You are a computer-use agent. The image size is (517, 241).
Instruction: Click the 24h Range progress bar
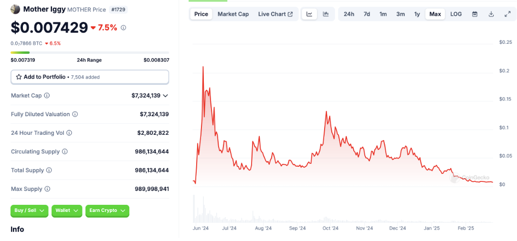tap(90, 52)
